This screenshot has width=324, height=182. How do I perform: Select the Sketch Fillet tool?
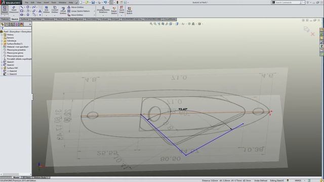click(34, 15)
